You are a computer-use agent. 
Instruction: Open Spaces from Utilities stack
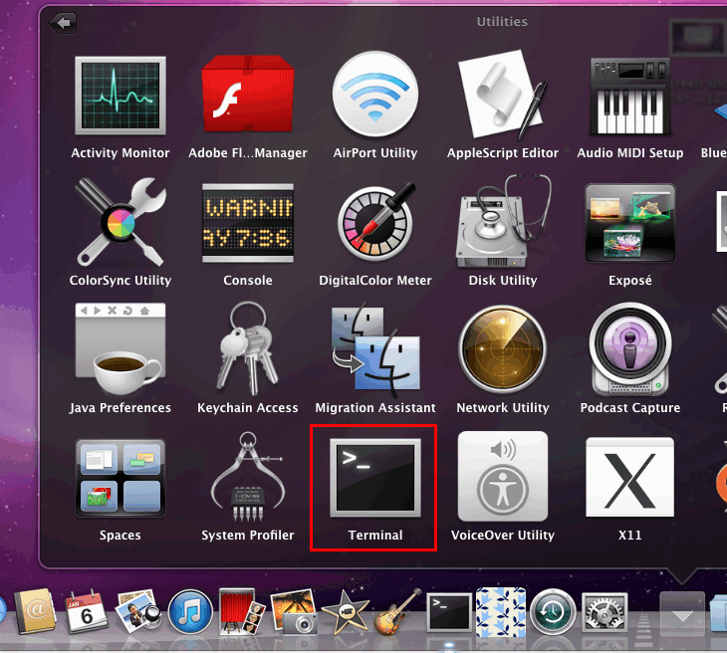121,478
